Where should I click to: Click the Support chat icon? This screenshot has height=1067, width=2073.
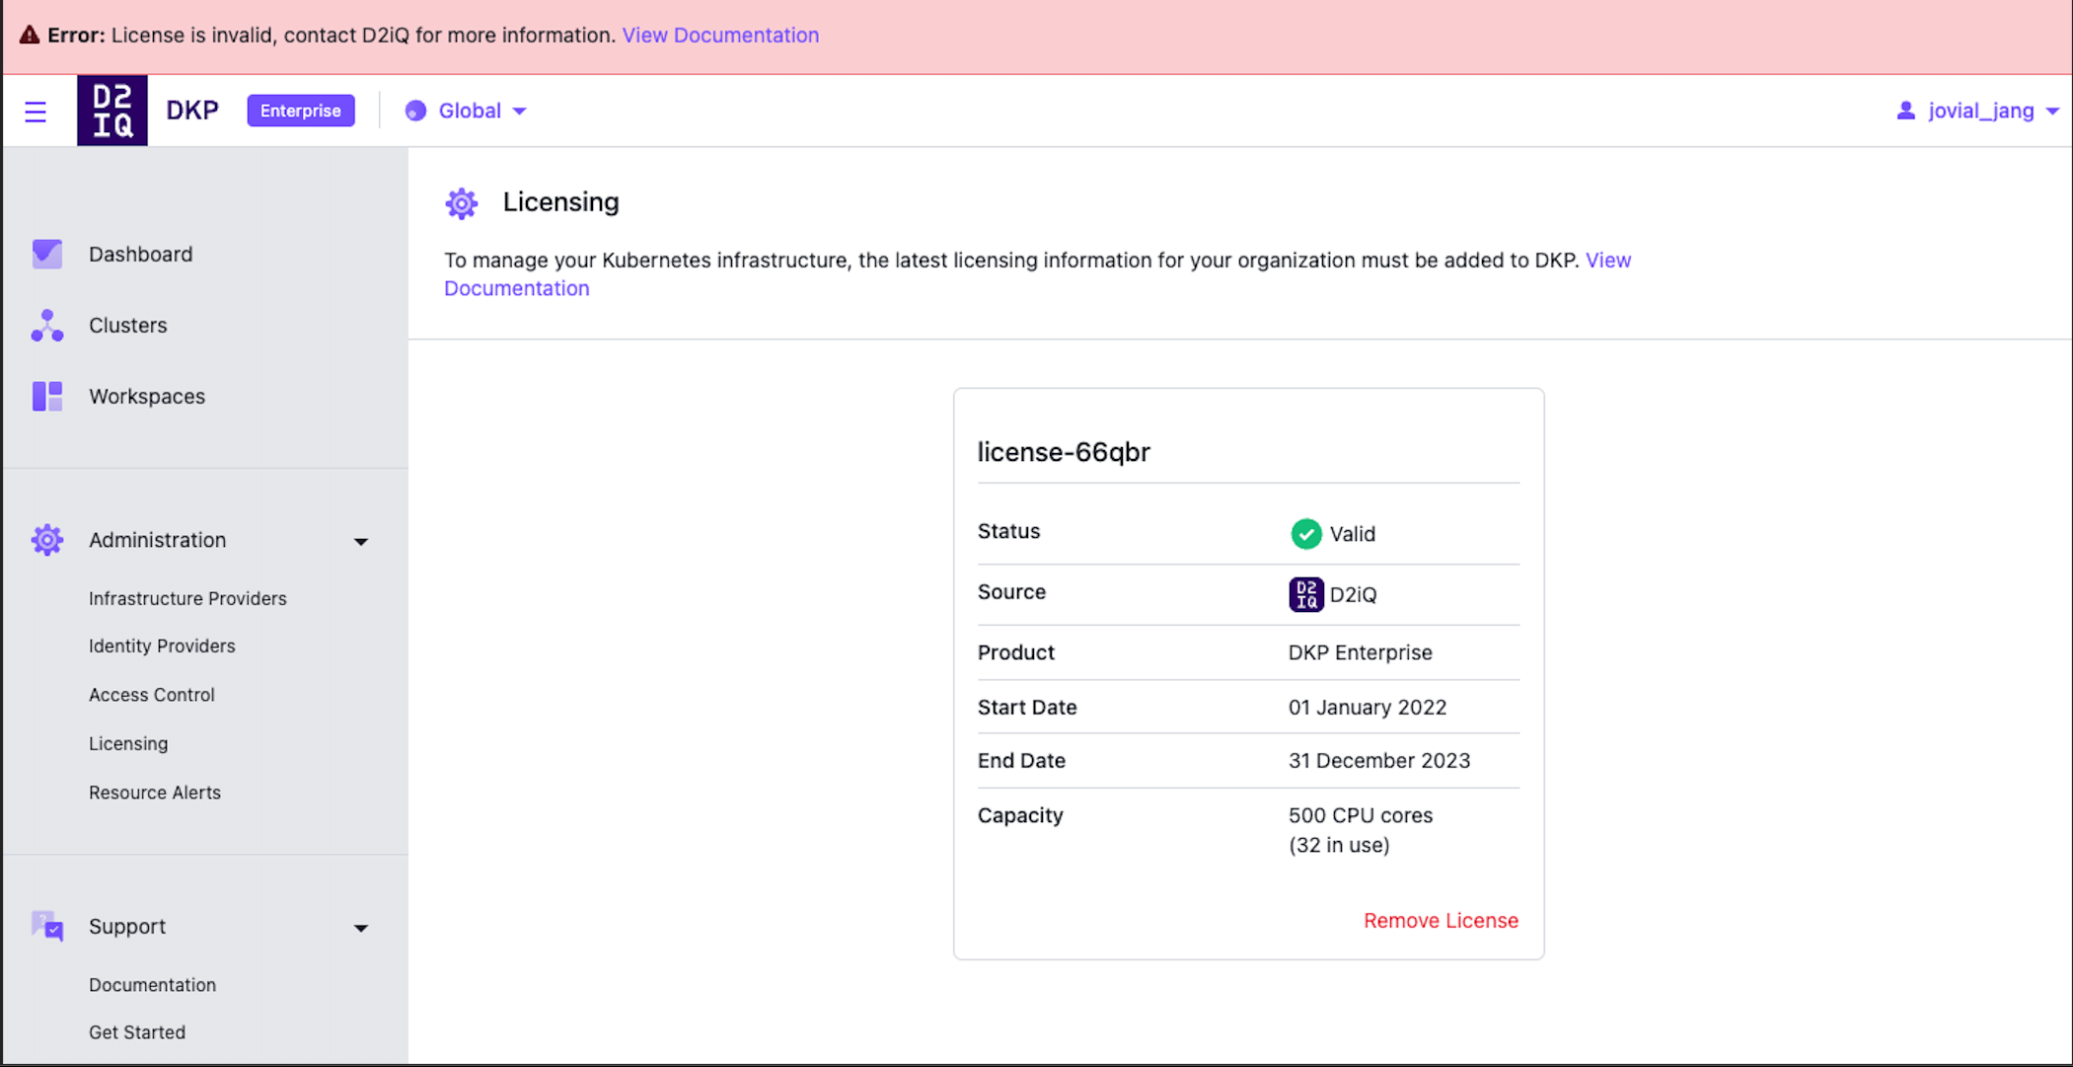46,926
